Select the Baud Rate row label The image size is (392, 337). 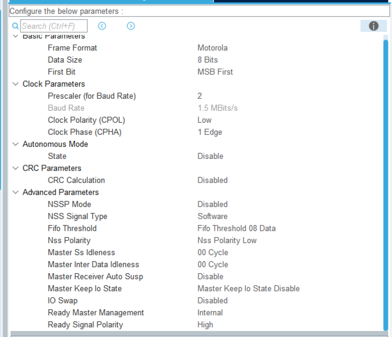pyautogui.click(x=66, y=108)
